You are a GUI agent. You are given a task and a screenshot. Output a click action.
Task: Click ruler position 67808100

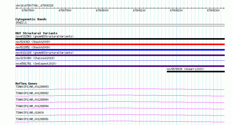(x=139, y=10)
